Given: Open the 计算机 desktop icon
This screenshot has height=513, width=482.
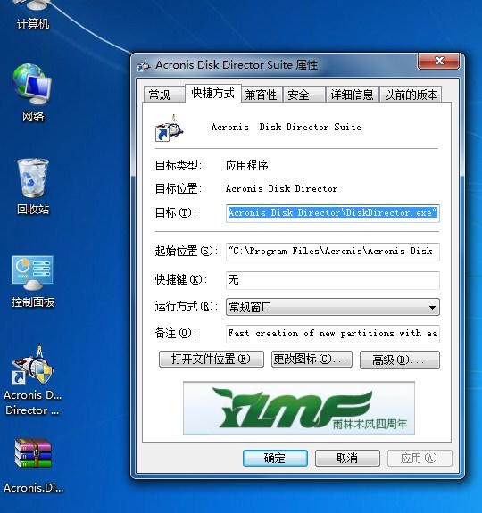Looking at the screenshot, I should coord(33,15).
